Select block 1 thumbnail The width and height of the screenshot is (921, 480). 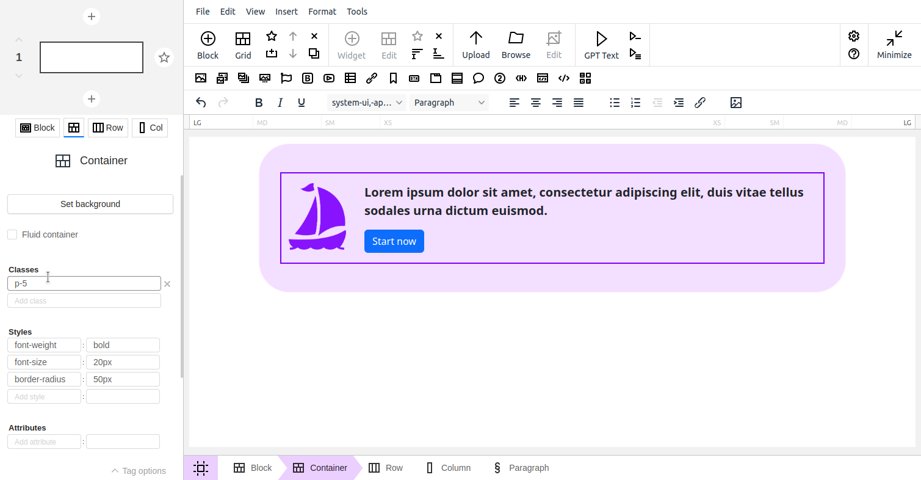[92, 57]
